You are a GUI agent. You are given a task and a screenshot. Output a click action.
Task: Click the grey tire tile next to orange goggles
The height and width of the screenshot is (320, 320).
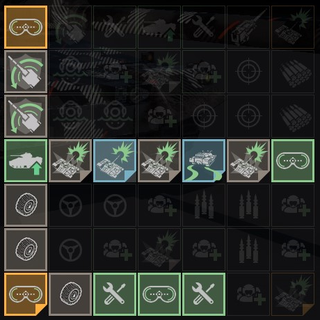pos(70,294)
